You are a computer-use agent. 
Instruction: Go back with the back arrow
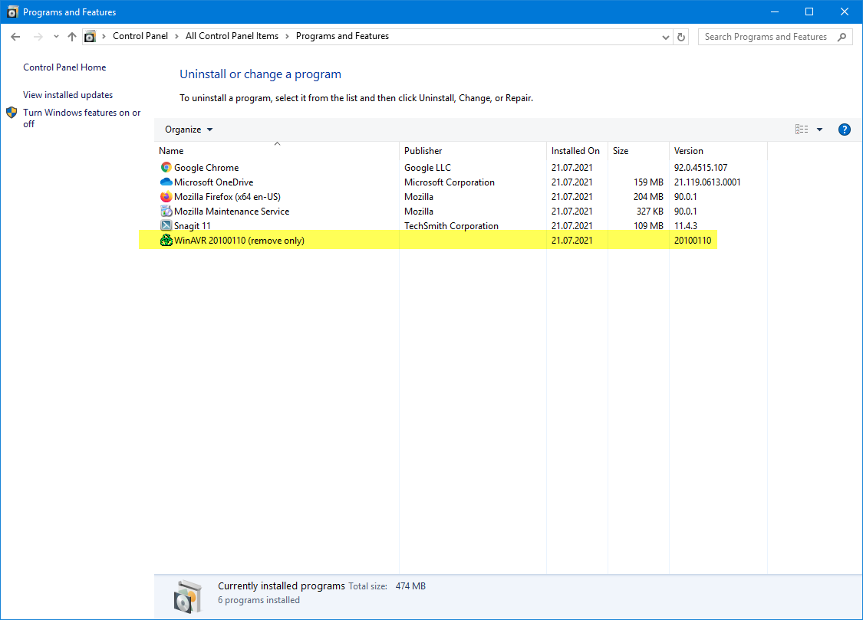pos(15,37)
